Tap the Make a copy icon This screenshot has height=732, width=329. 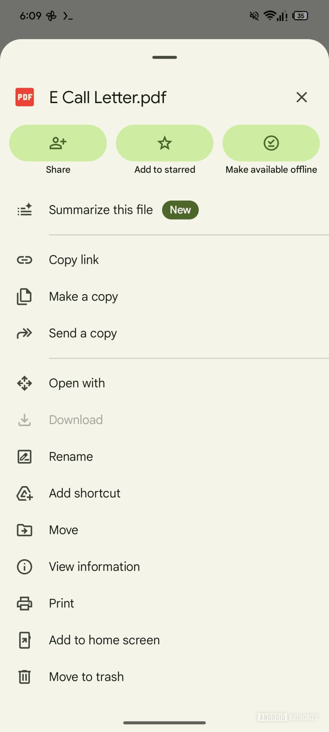tap(25, 297)
